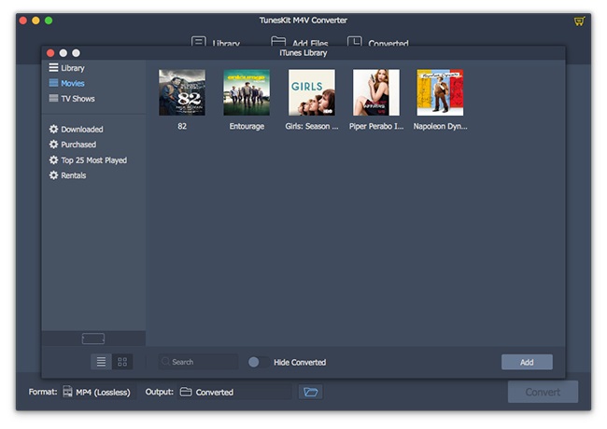607x429 pixels.
Task: Open the Rentals playlist
Action: pyautogui.click(x=68, y=175)
